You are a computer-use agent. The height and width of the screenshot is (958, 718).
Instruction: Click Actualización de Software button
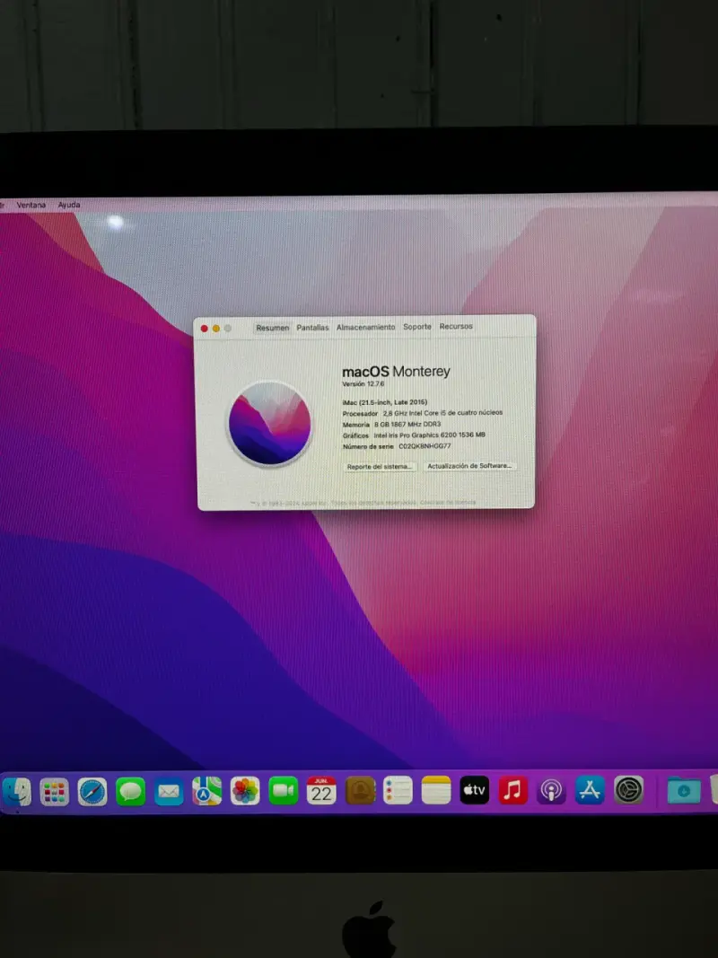(469, 466)
